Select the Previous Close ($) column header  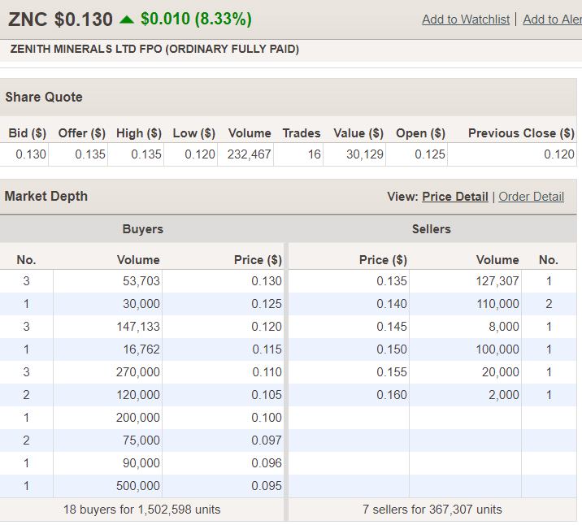point(521,133)
